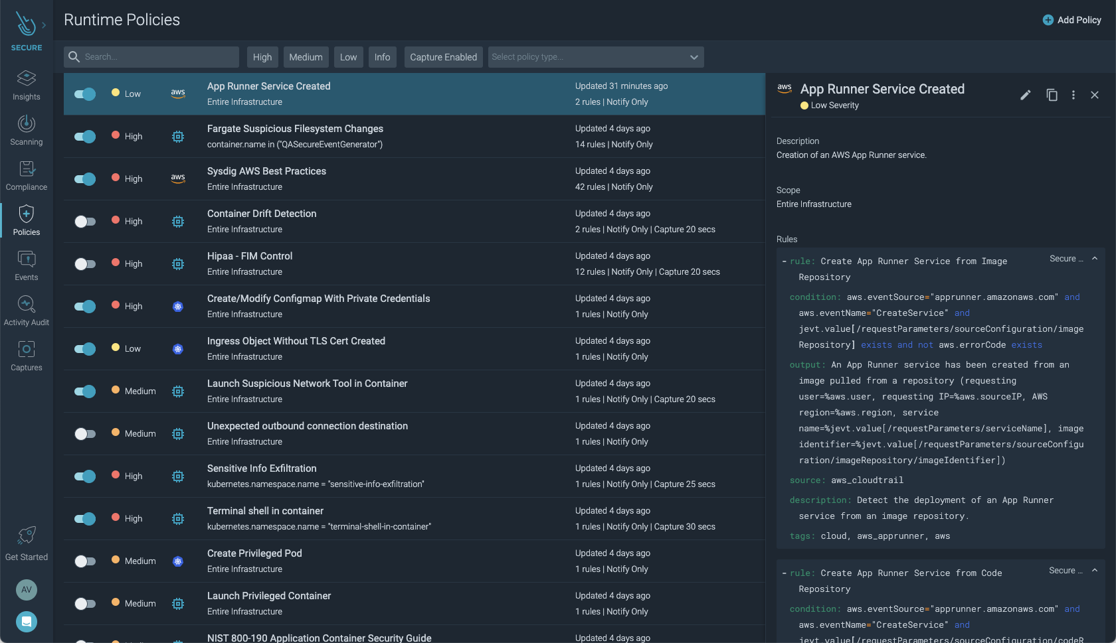Viewport: 1116px width, 643px height.
Task: Open the Events section from the sidebar
Action: (x=26, y=265)
